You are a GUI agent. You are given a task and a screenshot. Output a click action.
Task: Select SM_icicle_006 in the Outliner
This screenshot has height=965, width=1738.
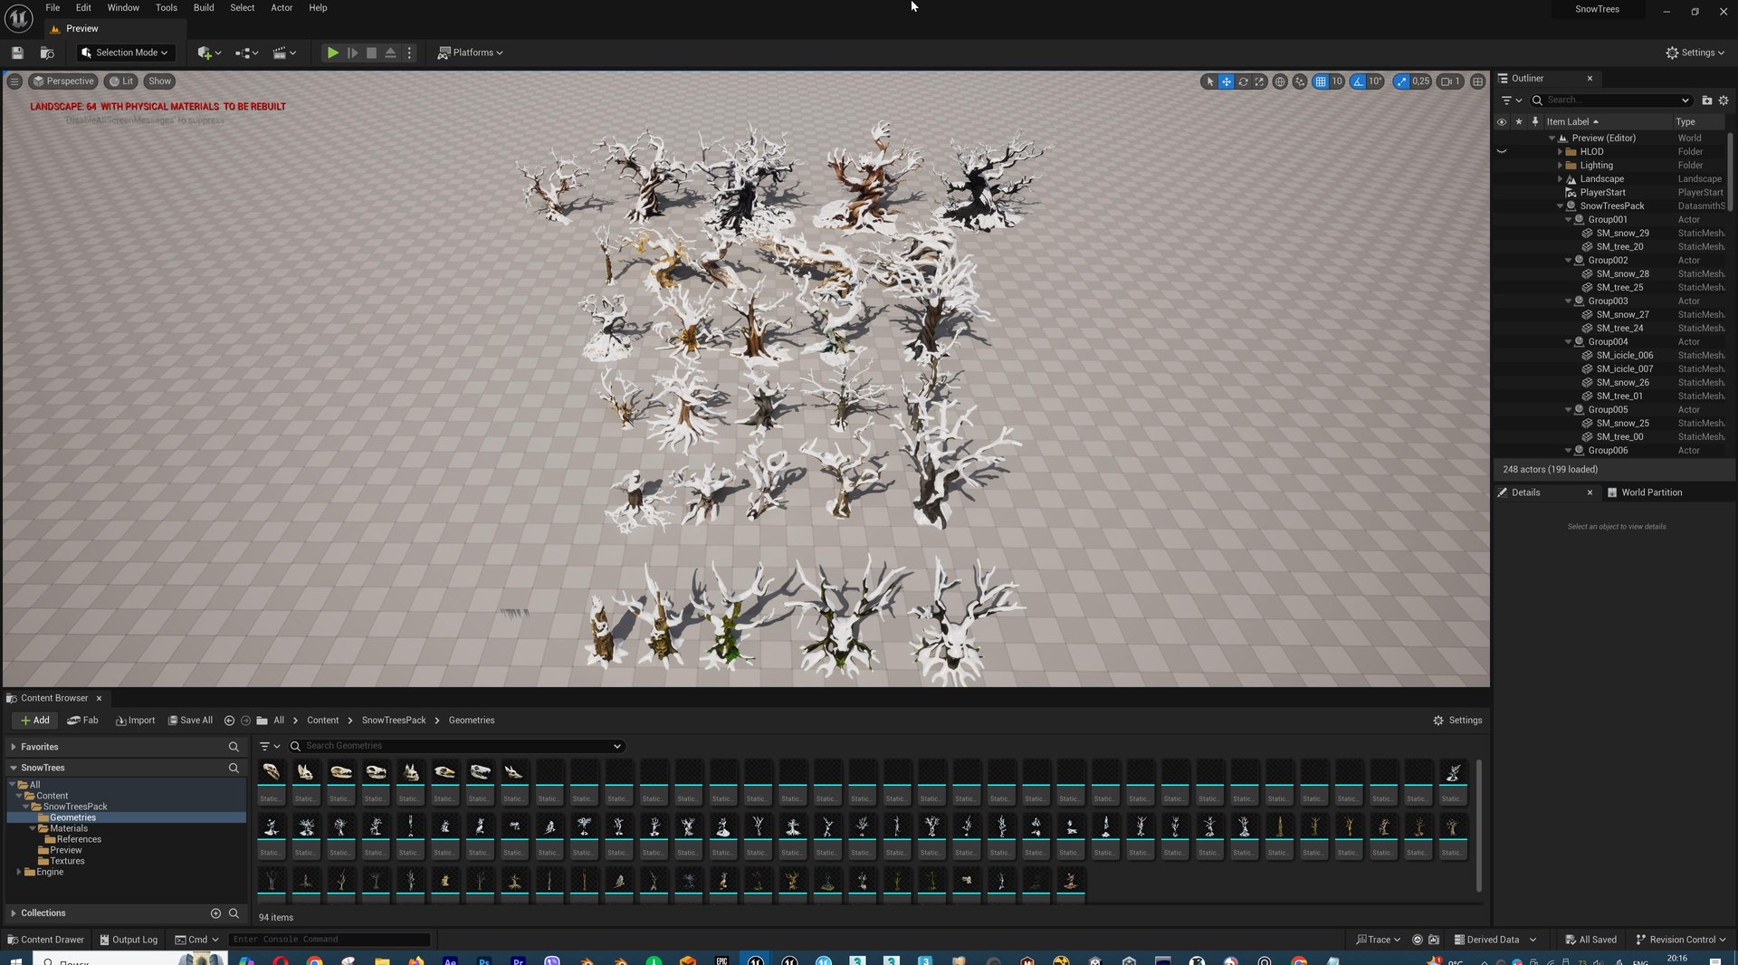(x=1624, y=356)
